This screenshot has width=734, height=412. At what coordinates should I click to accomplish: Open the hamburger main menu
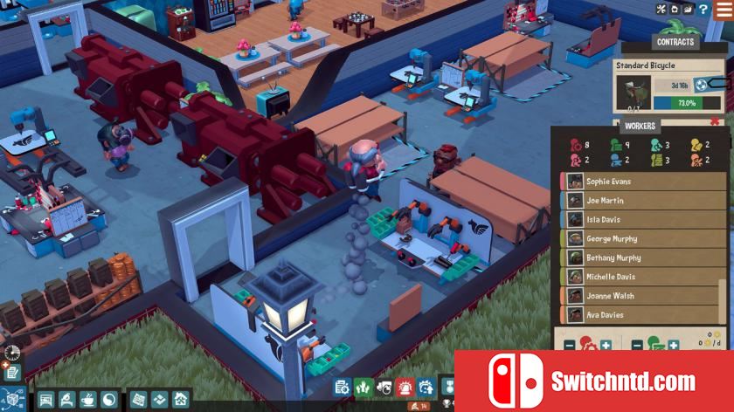click(724, 10)
